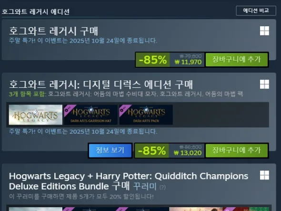Click the purple DLC badge on Dark Arts Pack
281x211 pixels.
coord(124,109)
